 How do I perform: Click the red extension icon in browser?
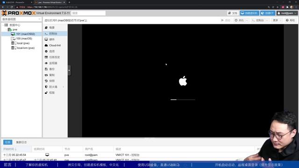[x=283, y=7]
